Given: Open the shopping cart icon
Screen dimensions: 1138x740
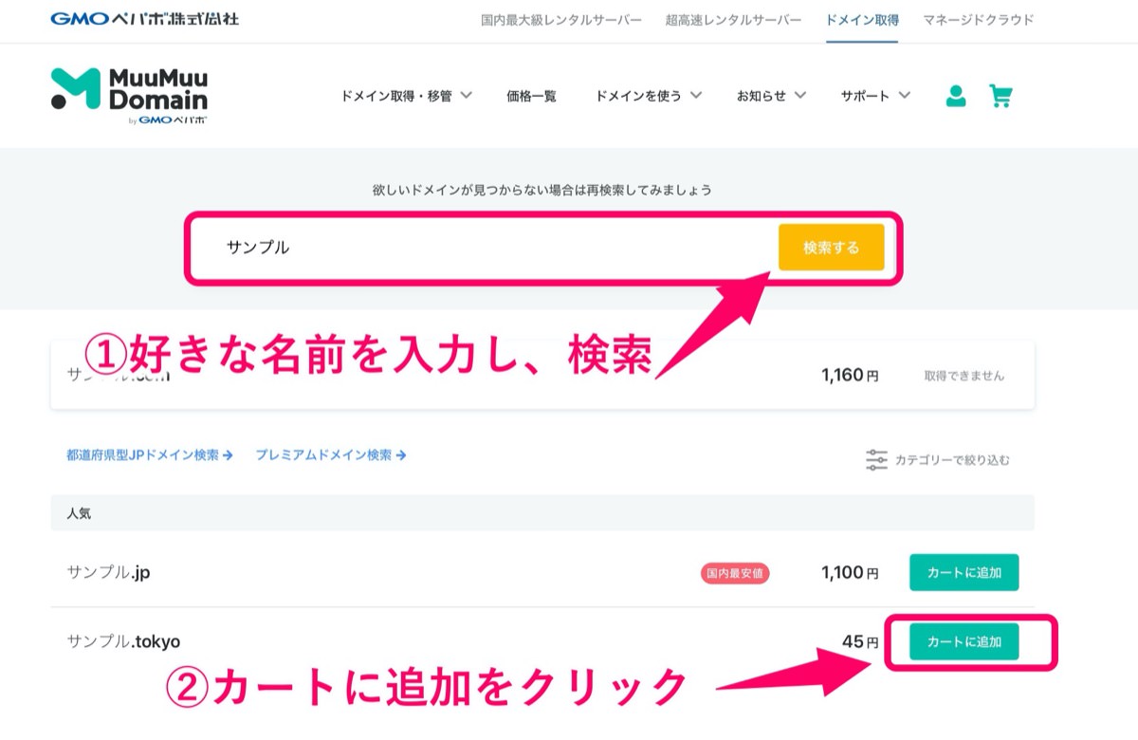Looking at the screenshot, I should (1000, 96).
